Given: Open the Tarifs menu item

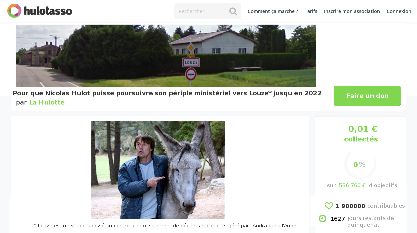Looking at the screenshot, I should click(x=311, y=11).
